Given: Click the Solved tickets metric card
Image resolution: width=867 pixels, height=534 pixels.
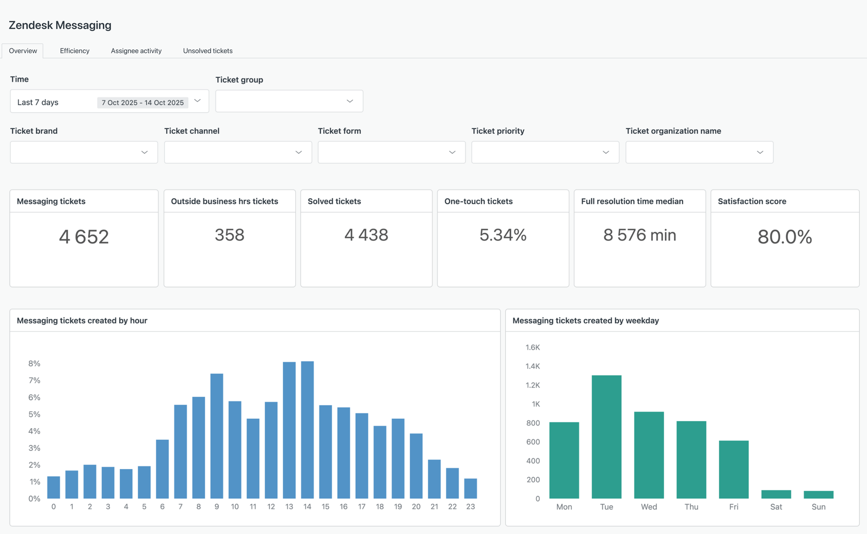Looking at the screenshot, I should pos(366,238).
